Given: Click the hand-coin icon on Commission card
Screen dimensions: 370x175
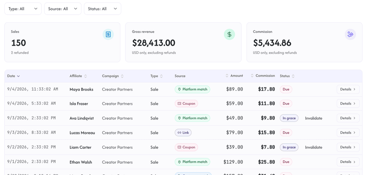Looking at the screenshot, I should point(350,35).
